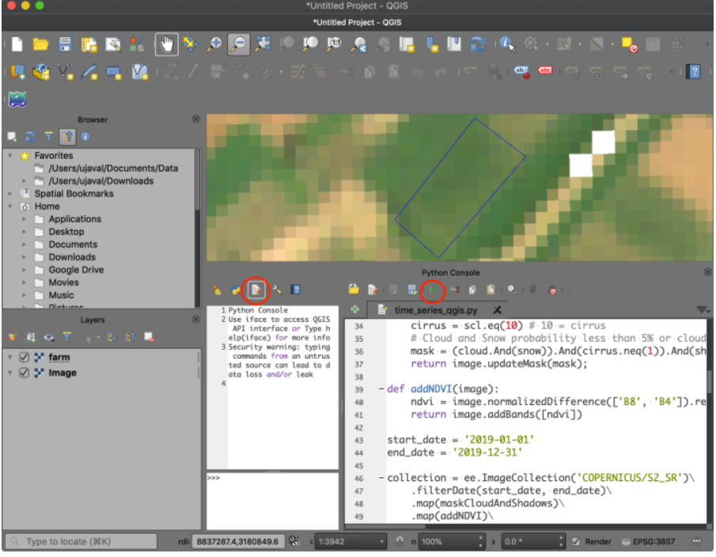Collapse the Home tree node
Screen dimensions: 716x557
pos(10,207)
